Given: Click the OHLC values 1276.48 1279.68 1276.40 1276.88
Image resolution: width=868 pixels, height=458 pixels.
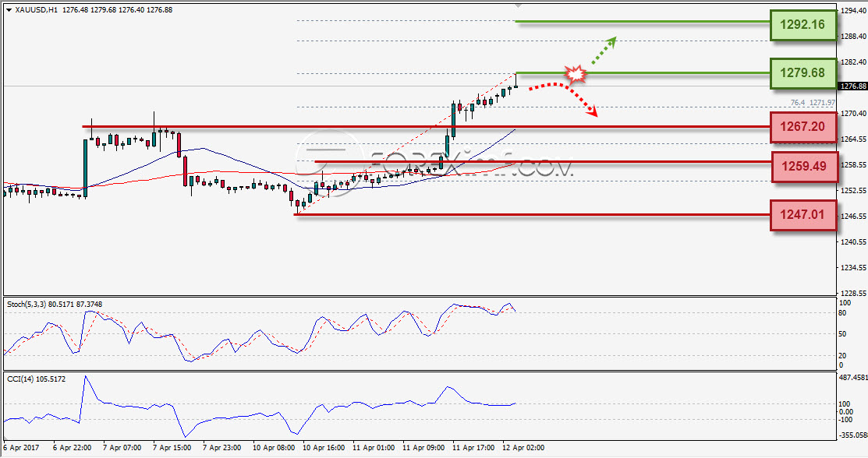Looking at the screenshot, I should [x=117, y=10].
